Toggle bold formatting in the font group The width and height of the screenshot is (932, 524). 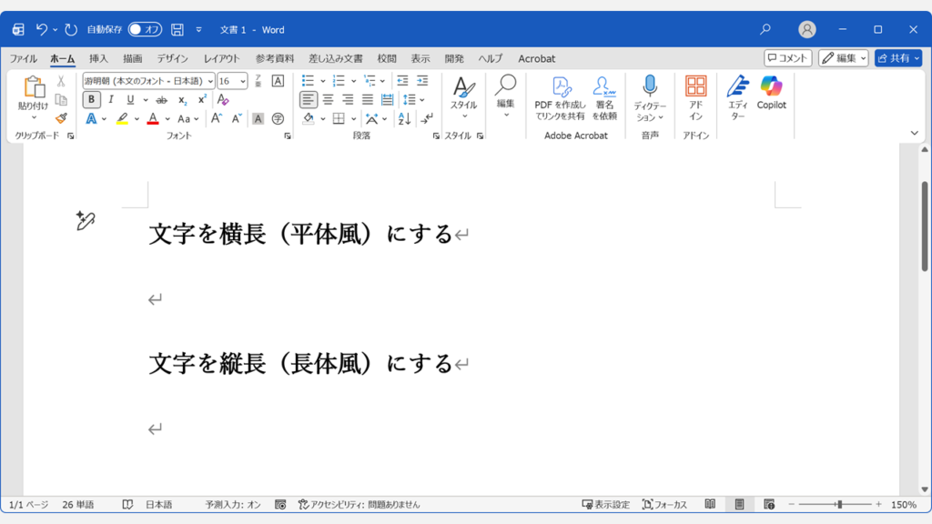[90, 99]
